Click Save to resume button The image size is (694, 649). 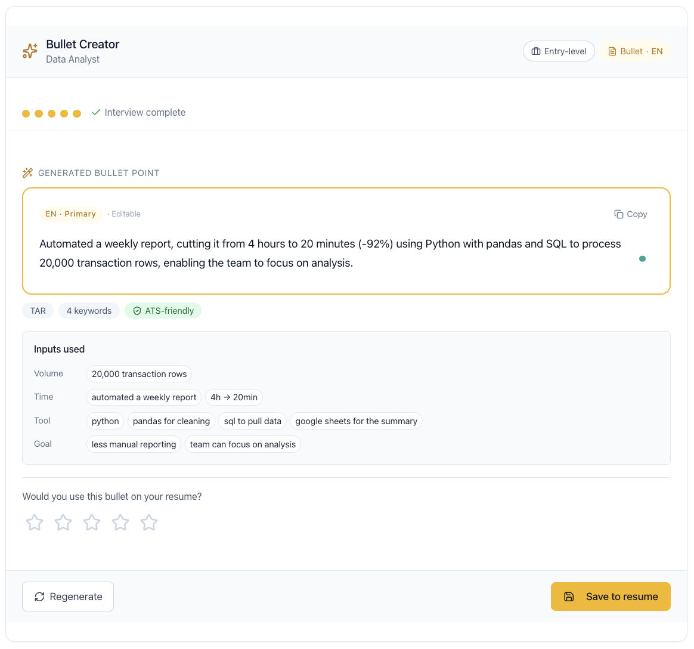click(611, 597)
